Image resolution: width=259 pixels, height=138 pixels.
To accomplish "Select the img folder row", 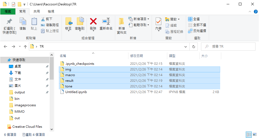I will (x=139, y=69).
